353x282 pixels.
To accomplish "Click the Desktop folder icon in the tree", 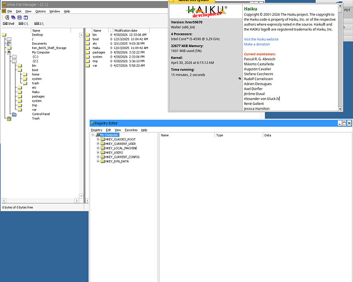I will click(x=4, y=34).
